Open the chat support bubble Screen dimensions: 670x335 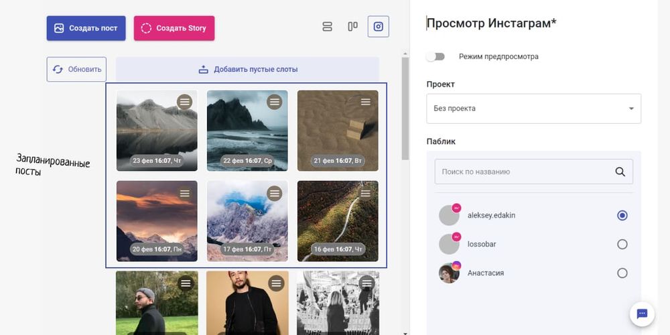(x=641, y=314)
